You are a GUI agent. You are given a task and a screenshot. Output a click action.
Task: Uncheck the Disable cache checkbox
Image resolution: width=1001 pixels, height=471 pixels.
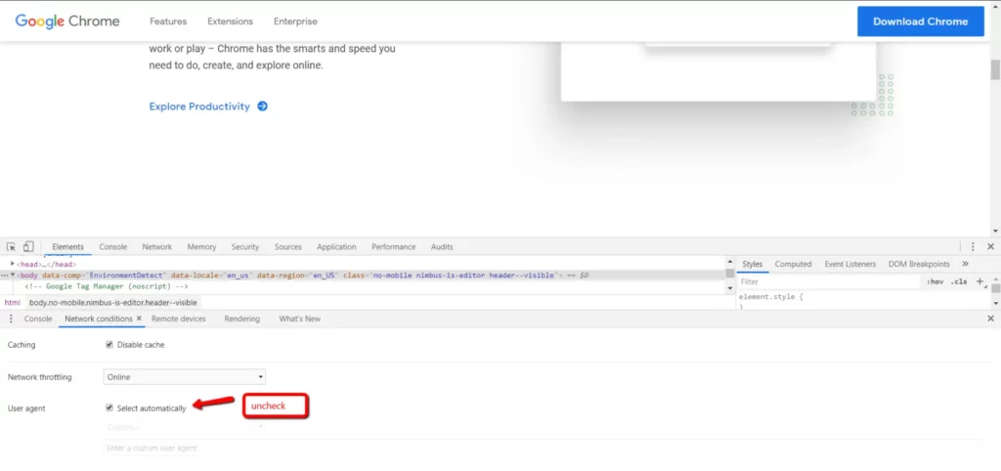point(109,345)
